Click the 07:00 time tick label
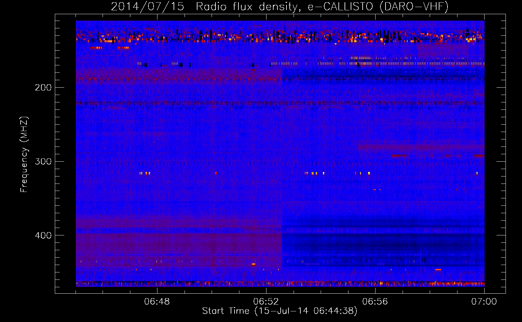 click(x=484, y=302)
